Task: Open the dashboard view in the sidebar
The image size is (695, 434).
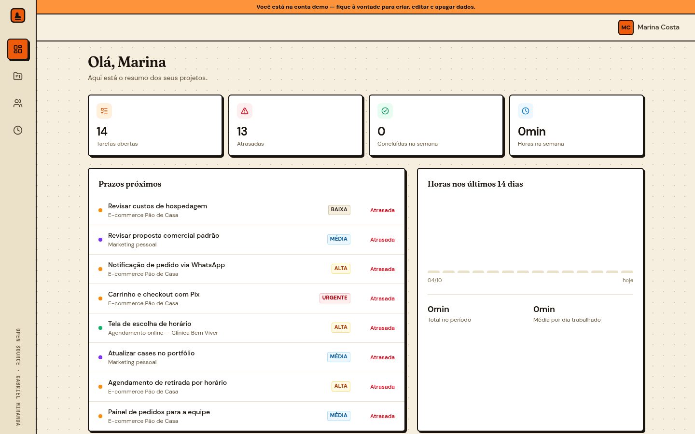Action: tap(18, 49)
